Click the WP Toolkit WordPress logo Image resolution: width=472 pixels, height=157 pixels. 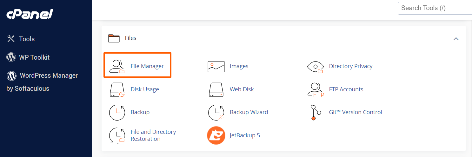click(x=11, y=57)
